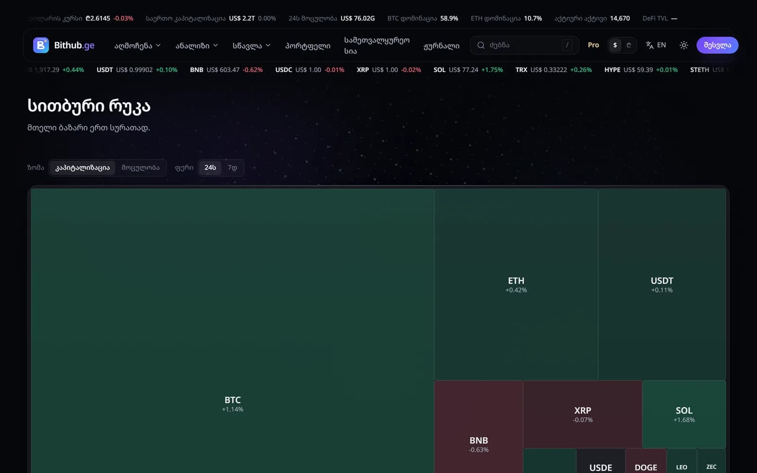This screenshot has width=757, height=473.
Task: Set tile size by მოცულობა
Action: 141,167
